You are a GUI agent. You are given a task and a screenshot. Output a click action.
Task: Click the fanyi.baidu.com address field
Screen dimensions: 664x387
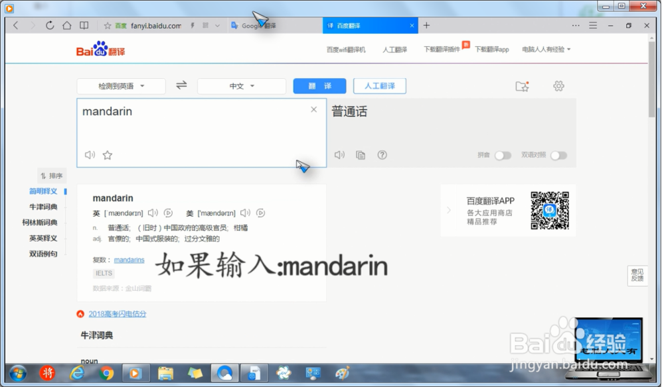pos(155,26)
